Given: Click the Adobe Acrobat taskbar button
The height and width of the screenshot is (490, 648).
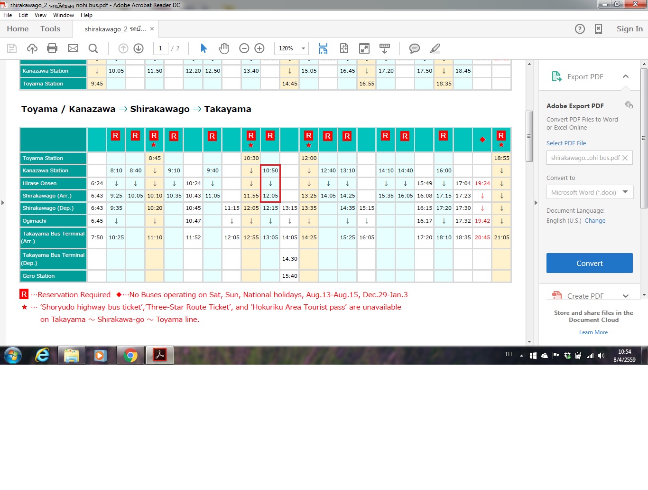Looking at the screenshot, I should coord(160,355).
